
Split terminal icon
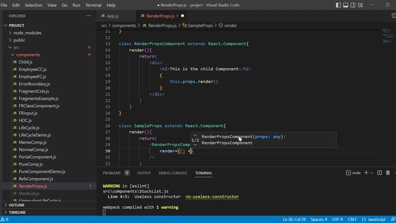click(379, 173)
